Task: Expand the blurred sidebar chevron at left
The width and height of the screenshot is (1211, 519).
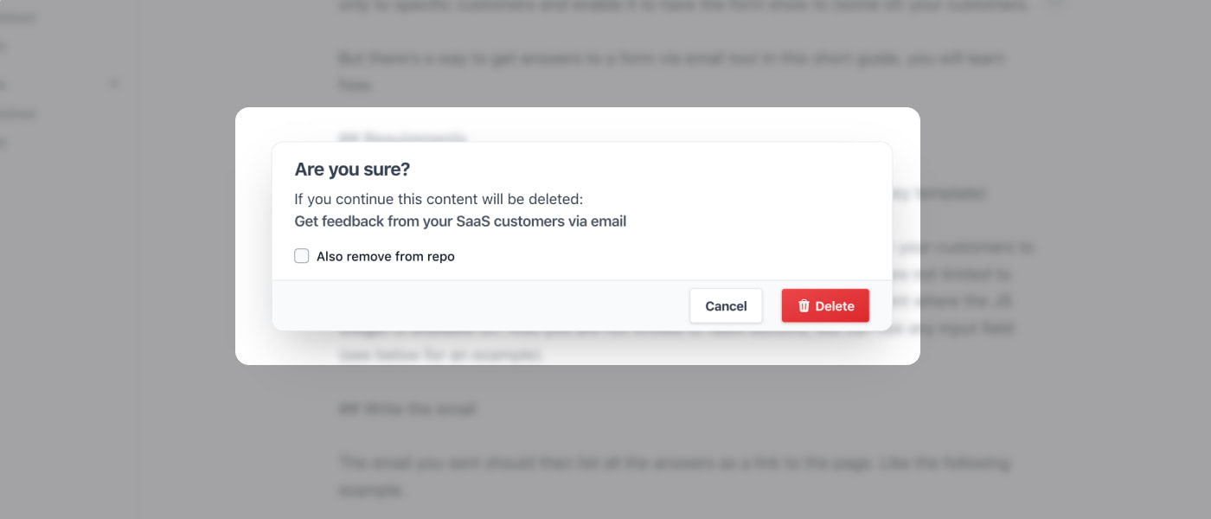Action: pos(114,84)
